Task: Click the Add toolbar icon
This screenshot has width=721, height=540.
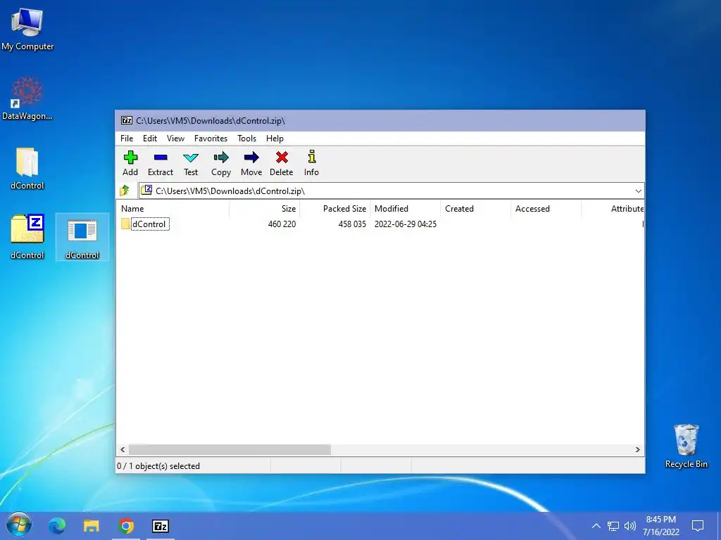Action: click(x=130, y=158)
